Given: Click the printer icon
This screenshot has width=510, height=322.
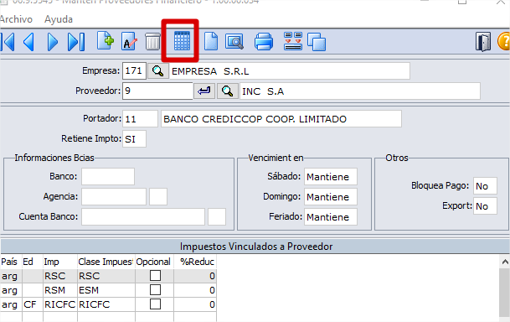Looking at the screenshot, I should (x=263, y=42).
